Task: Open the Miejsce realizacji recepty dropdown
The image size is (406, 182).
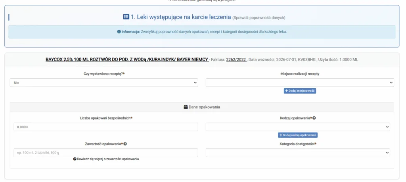Action: pos(300,83)
